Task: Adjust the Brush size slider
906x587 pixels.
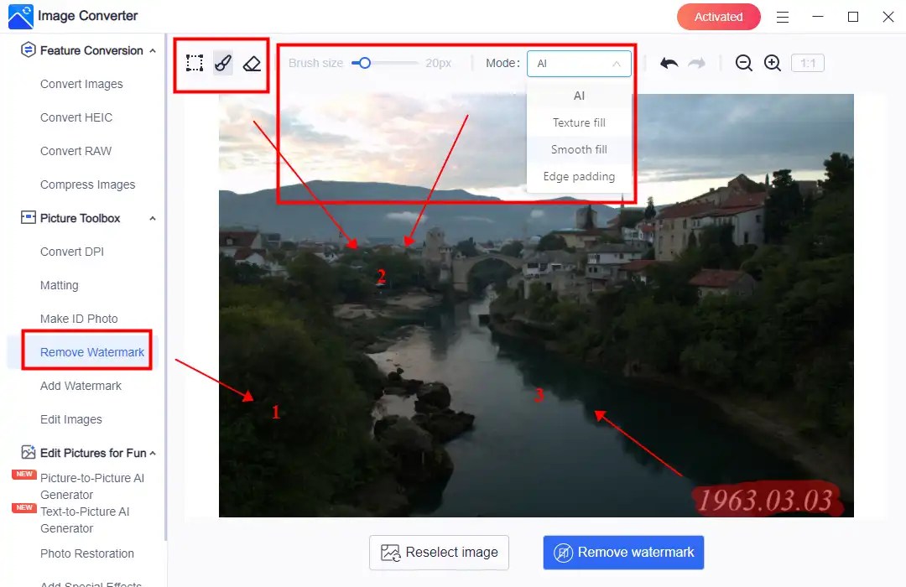Action: [364, 62]
